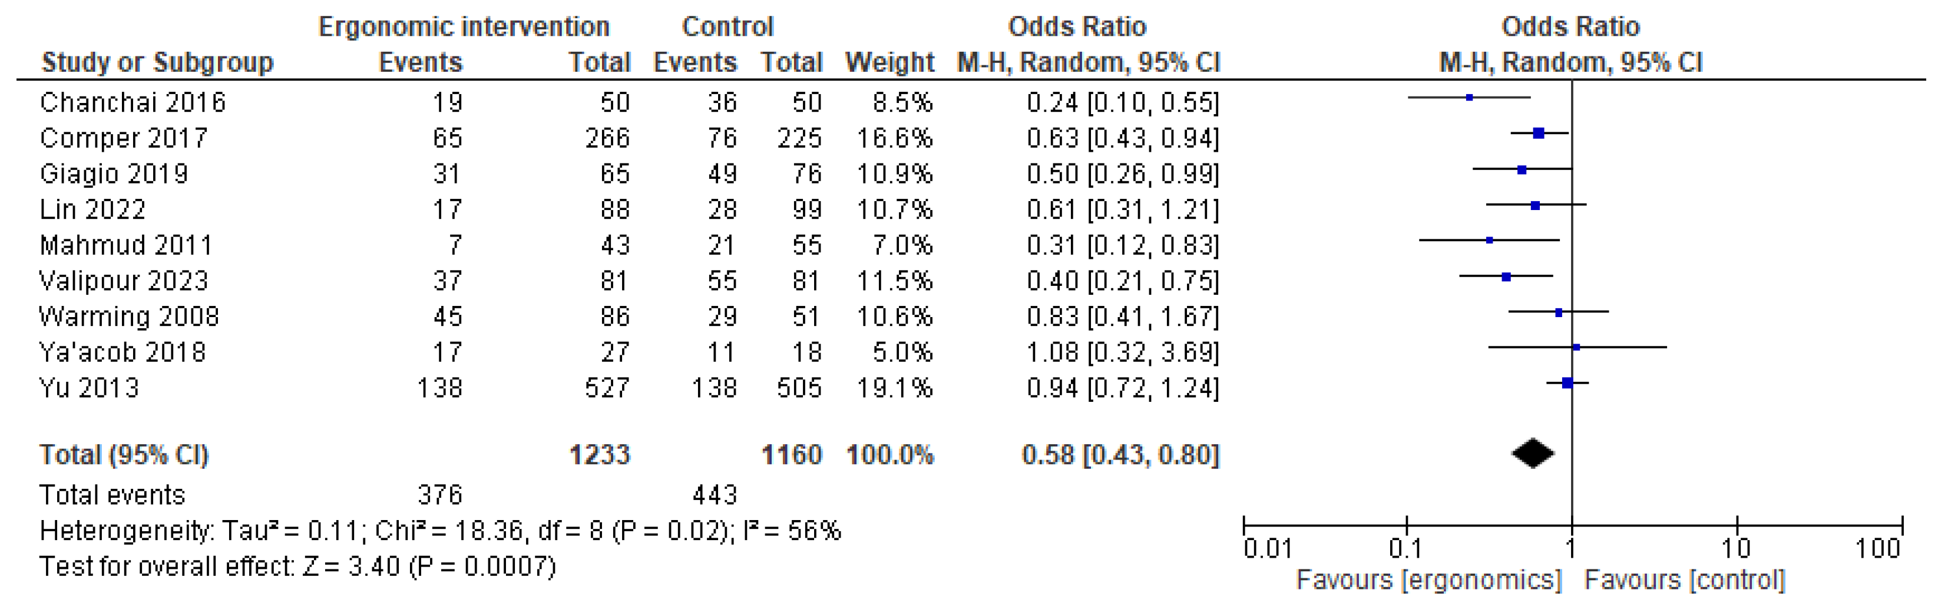This screenshot has height=613, width=1938.
Task: Click the Heterogeneity statistics line
Action: pyautogui.click(x=440, y=531)
